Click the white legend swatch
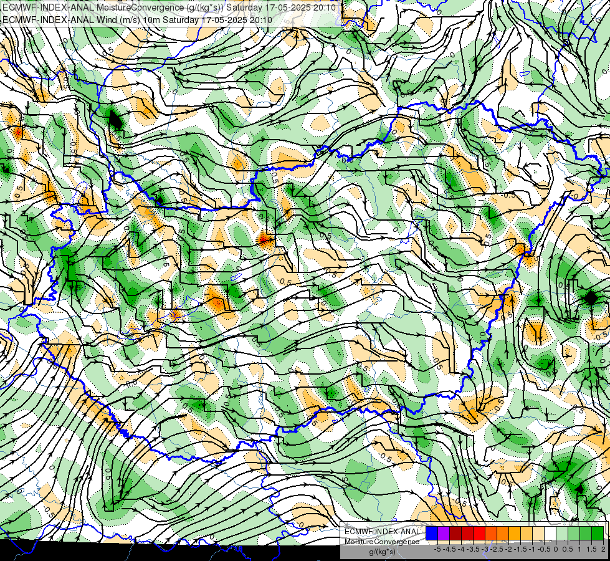This screenshot has height=561, width=610. pyautogui.click(x=550, y=534)
